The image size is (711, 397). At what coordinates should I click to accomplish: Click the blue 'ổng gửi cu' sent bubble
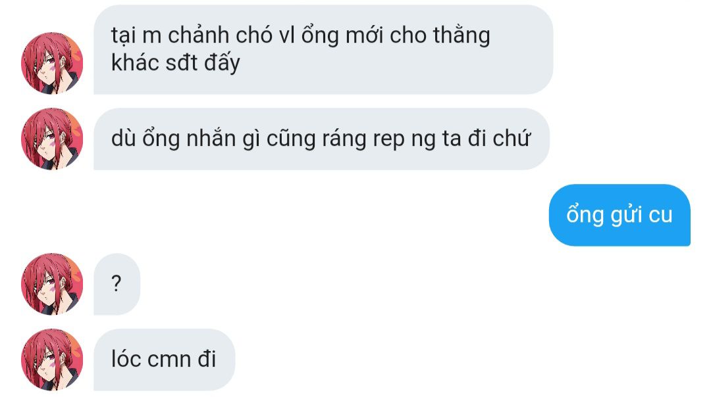coord(619,215)
